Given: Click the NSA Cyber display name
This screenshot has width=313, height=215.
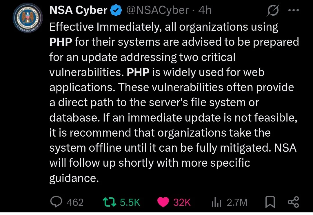Looking at the screenshot, I should 78,10.
